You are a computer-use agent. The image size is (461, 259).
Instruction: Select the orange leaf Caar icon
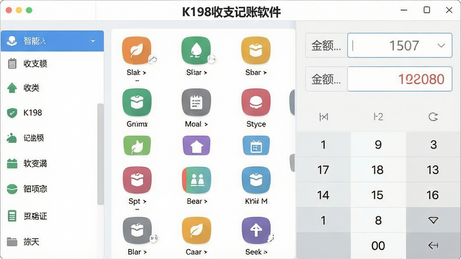[196, 231]
